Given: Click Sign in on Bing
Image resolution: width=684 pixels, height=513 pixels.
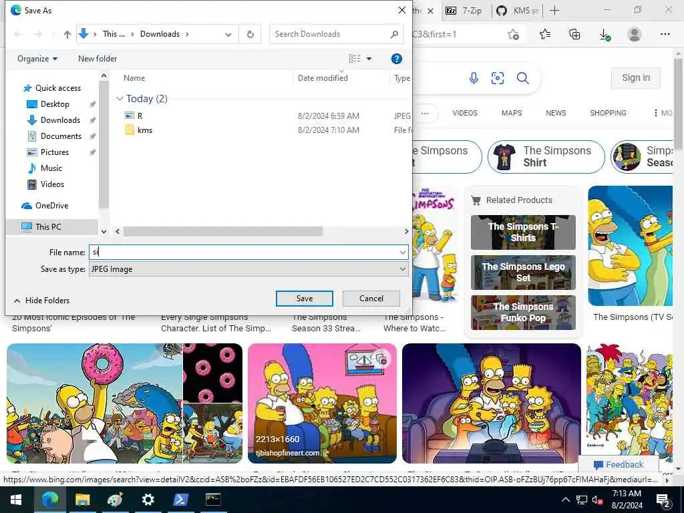Looking at the screenshot, I should pos(636,78).
